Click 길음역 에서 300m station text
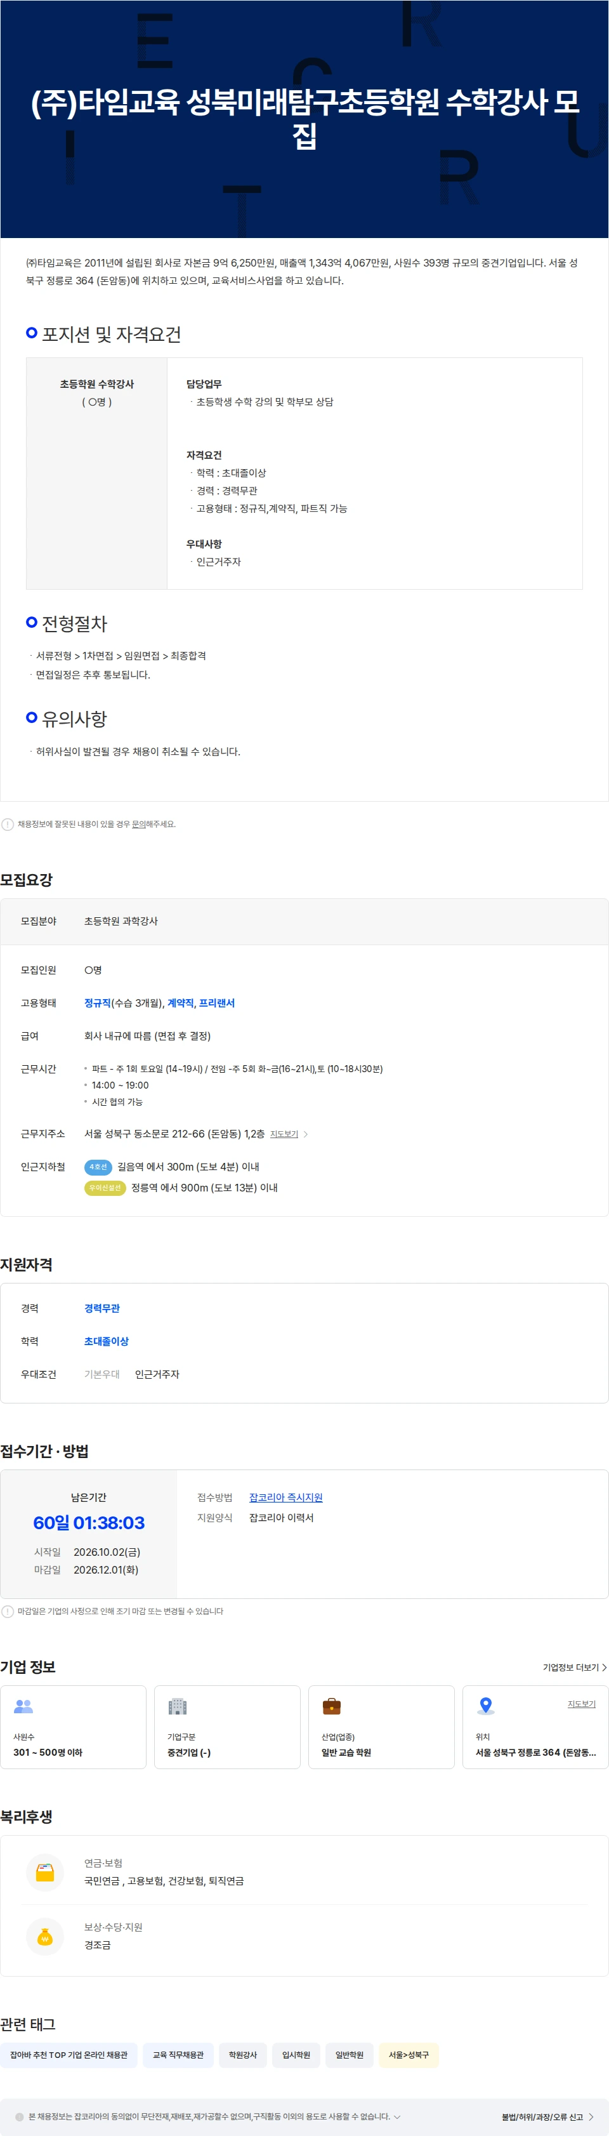Image resolution: width=609 pixels, height=2136 pixels. click(188, 1167)
